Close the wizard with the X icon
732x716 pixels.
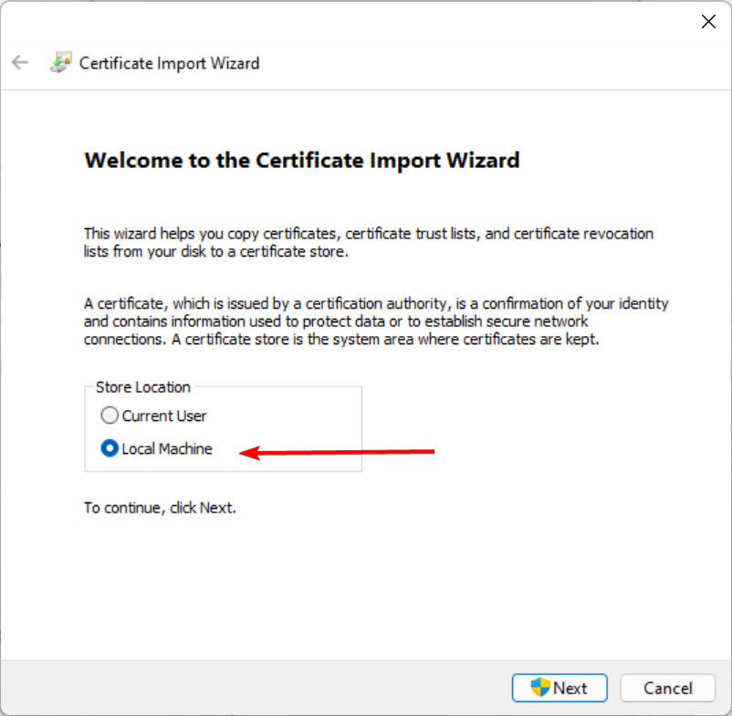click(x=708, y=22)
